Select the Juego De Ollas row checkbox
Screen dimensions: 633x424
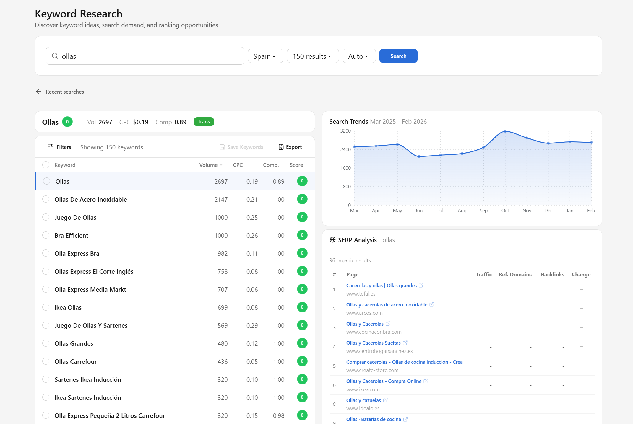(x=46, y=217)
